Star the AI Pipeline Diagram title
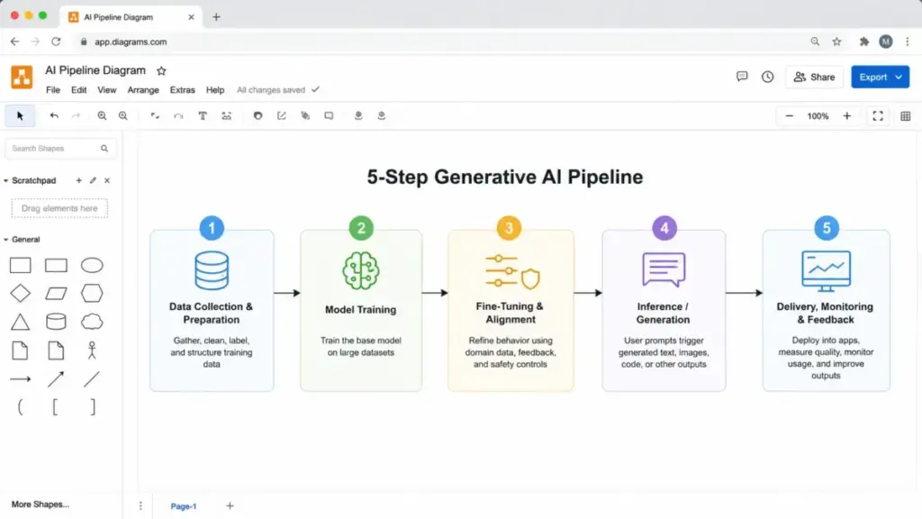922x519 pixels. (161, 70)
